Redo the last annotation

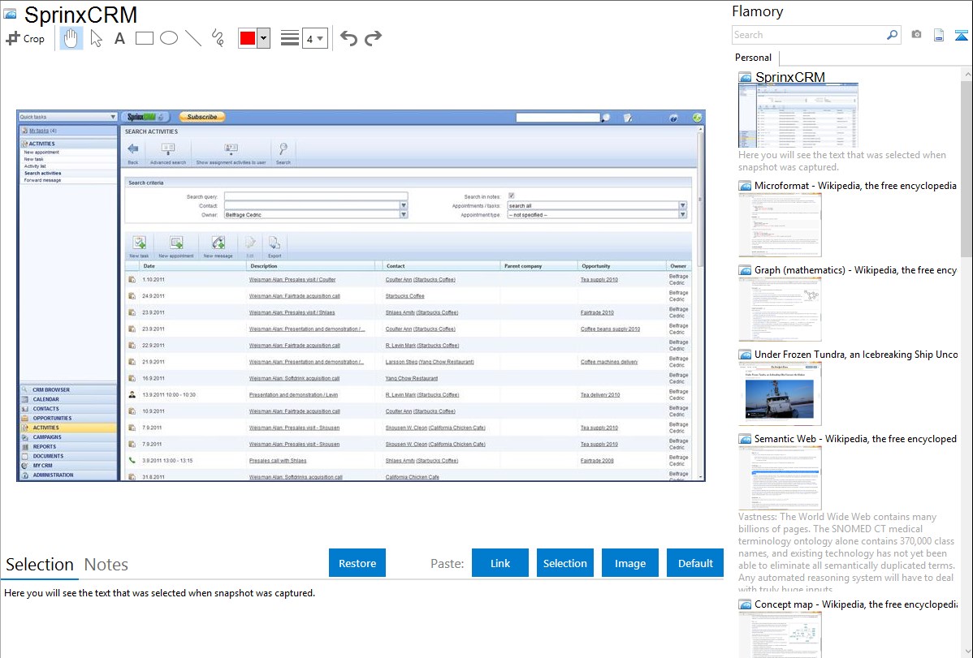point(373,38)
